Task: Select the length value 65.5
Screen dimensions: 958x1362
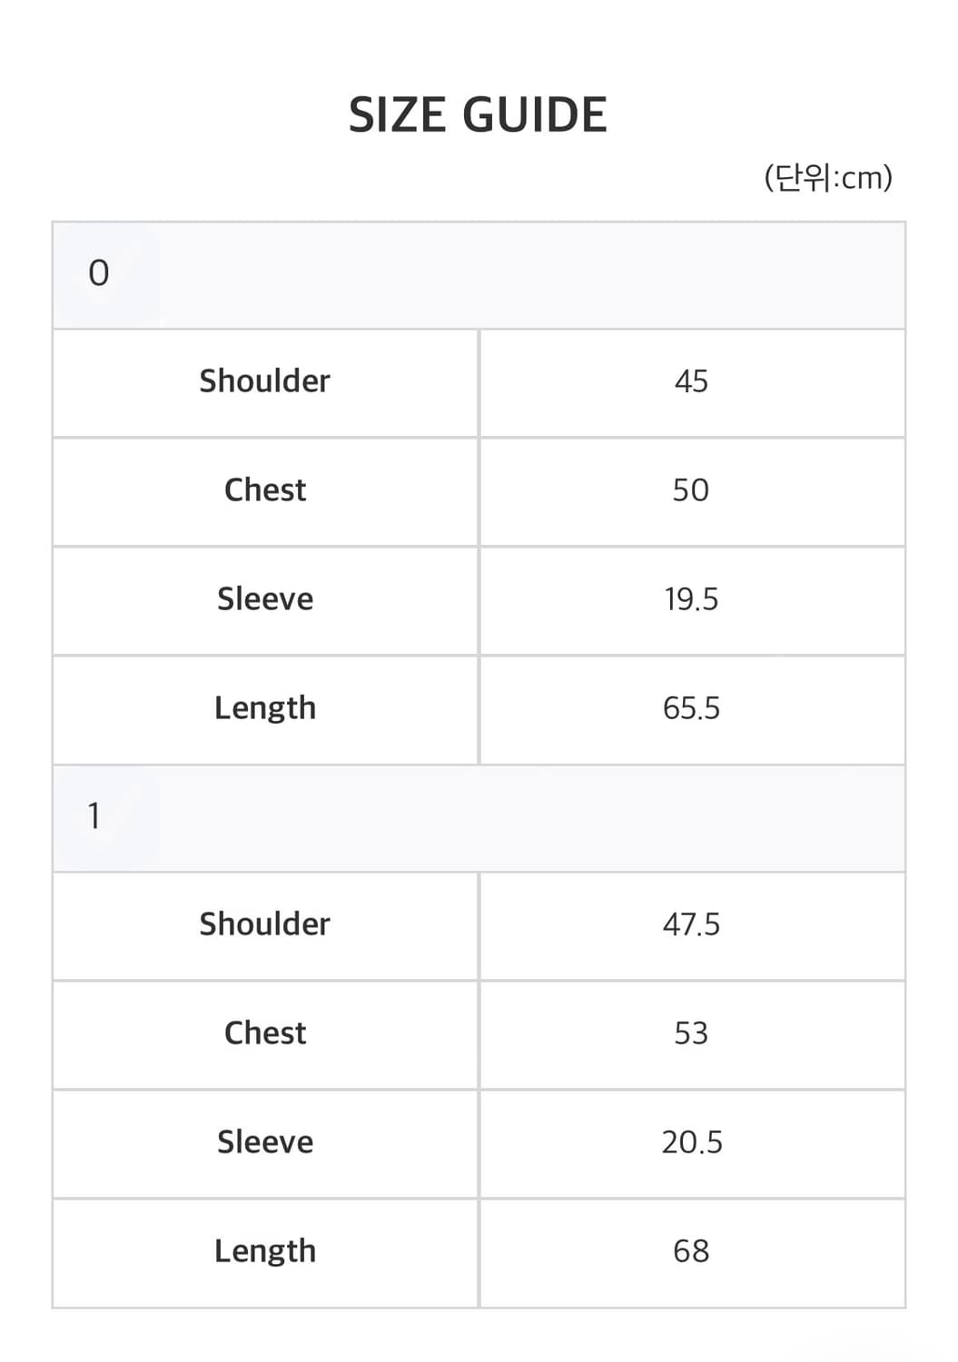Action: pyautogui.click(x=691, y=708)
